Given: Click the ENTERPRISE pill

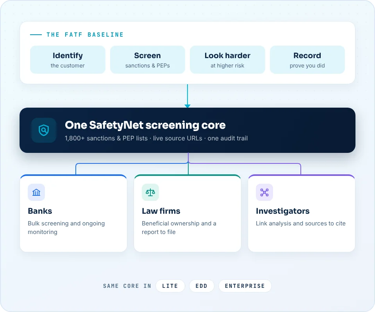Looking at the screenshot, I should [245, 286].
